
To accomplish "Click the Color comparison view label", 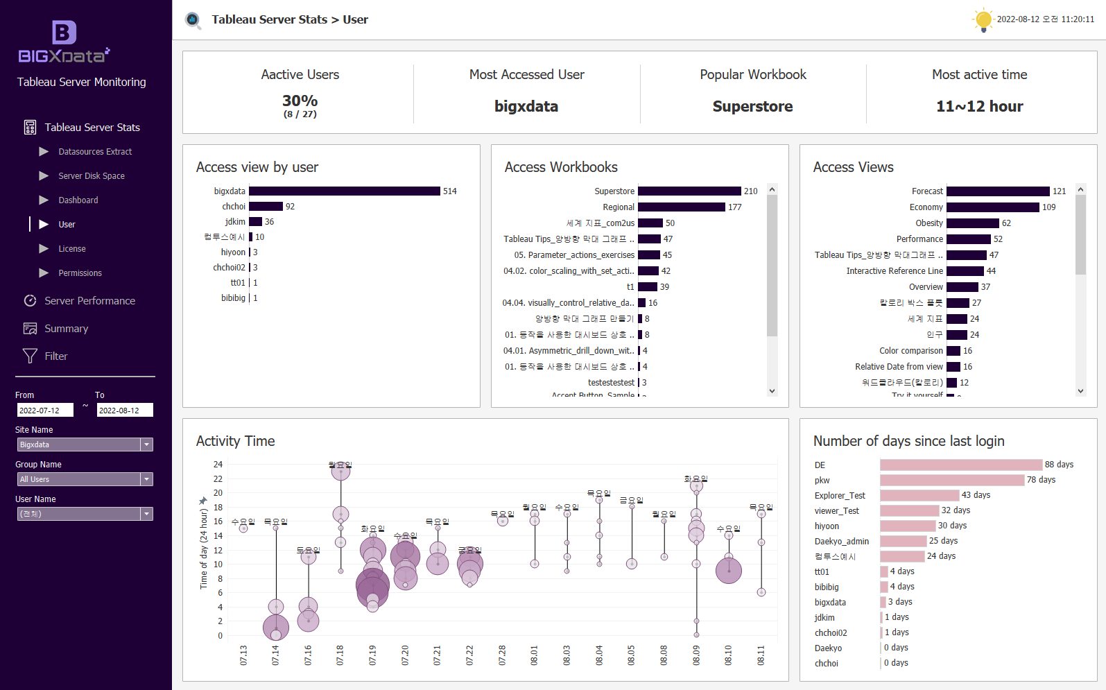I will click(x=911, y=350).
